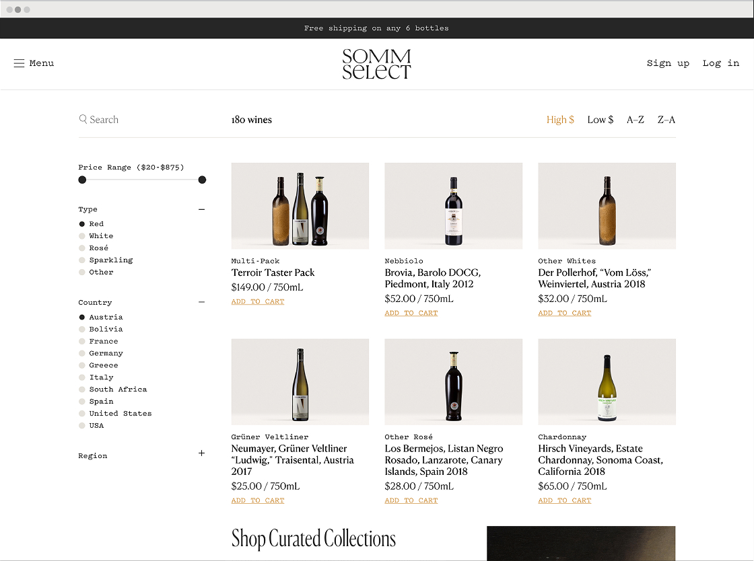Add Brovia Barolo DOCG to cart

click(411, 313)
